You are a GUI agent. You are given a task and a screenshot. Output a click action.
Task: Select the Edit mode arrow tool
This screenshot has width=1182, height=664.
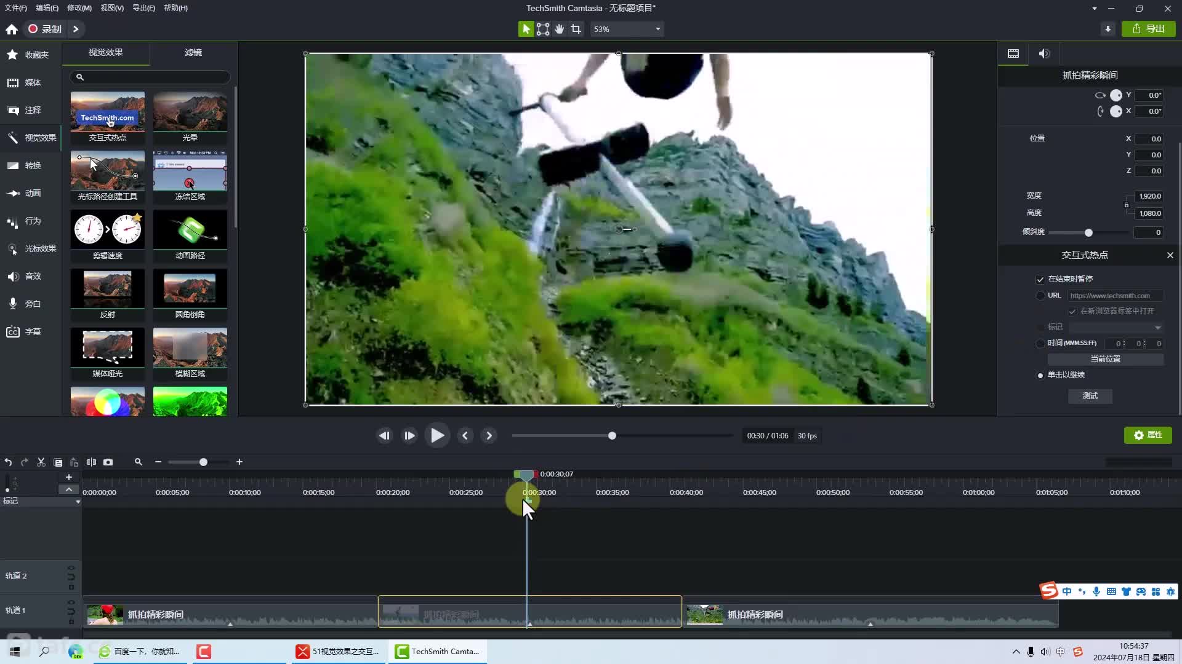click(x=526, y=29)
